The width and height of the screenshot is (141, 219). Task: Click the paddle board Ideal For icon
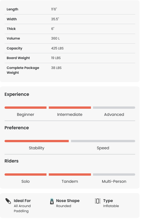pyautogui.click(x=8, y=201)
